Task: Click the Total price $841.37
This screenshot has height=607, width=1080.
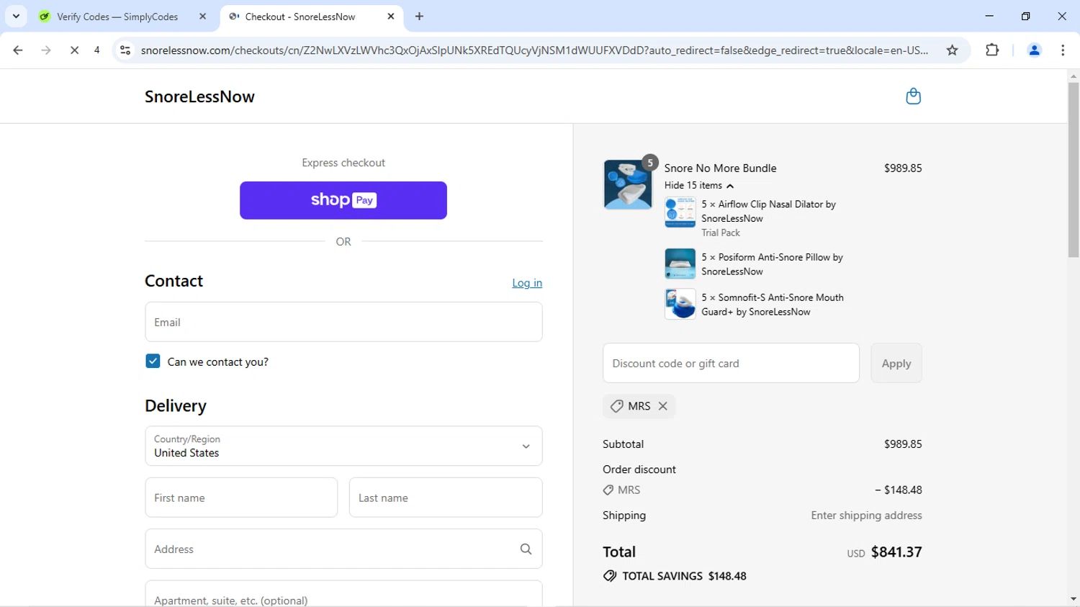Action: (896, 552)
